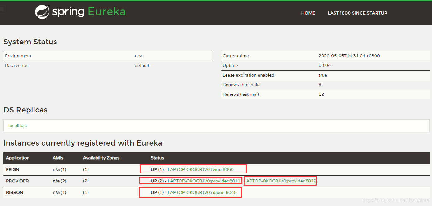Click the Spring leaf logo icon
Image resolution: width=432 pixels, height=206 pixels.
[x=42, y=12]
